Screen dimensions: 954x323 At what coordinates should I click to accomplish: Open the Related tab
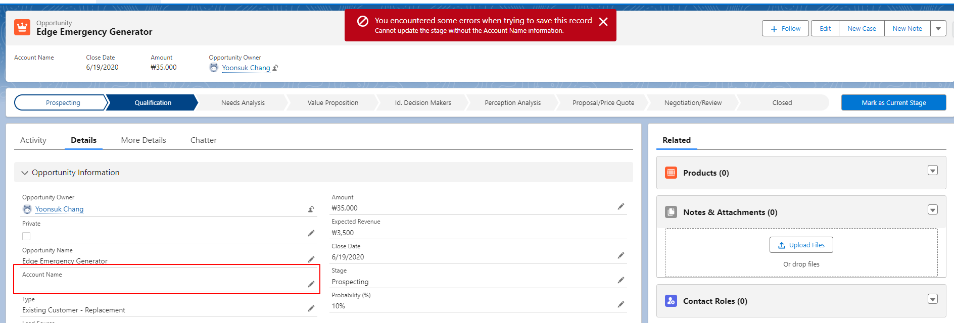[677, 140]
